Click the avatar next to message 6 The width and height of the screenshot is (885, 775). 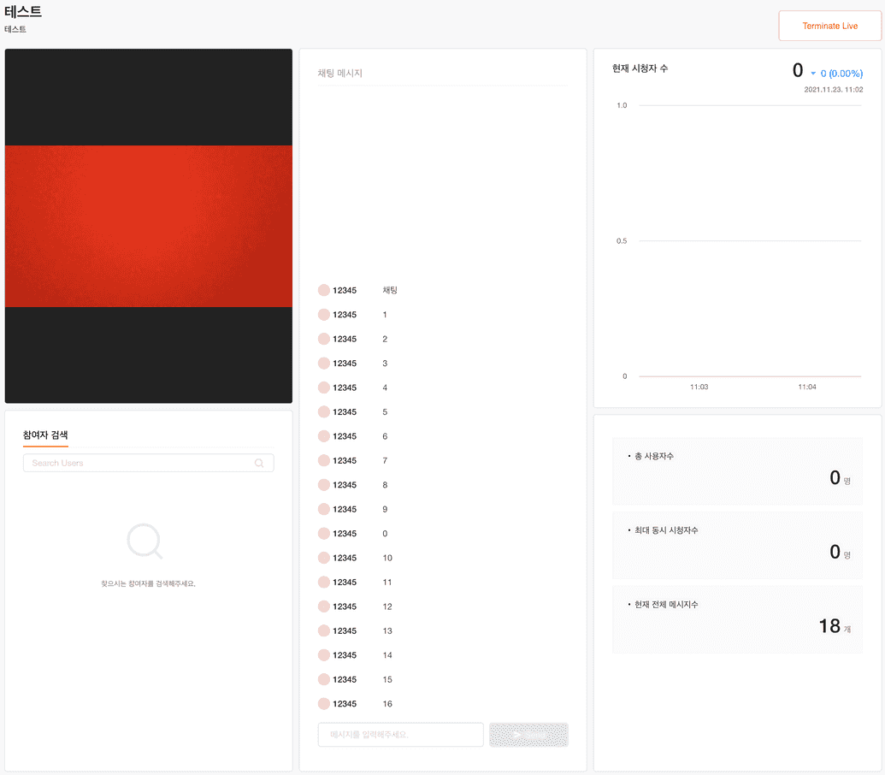[324, 436]
